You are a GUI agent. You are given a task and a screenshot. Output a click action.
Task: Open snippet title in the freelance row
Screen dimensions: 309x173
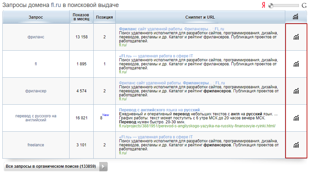tap(156, 137)
